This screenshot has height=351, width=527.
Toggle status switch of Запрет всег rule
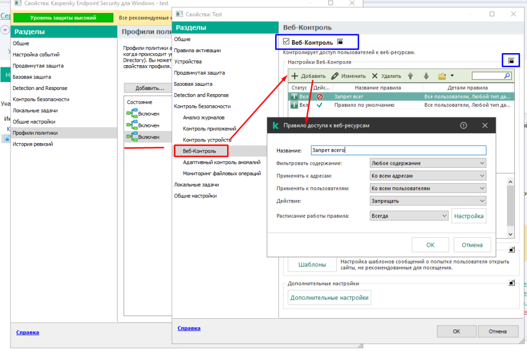[295, 97]
